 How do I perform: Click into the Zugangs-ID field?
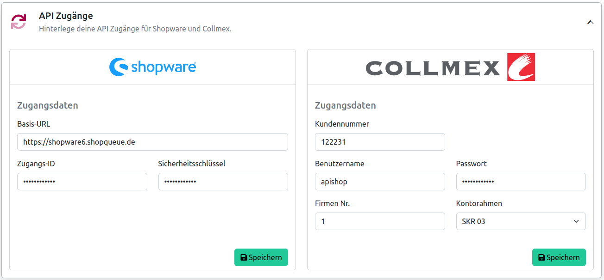pos(82,182)
